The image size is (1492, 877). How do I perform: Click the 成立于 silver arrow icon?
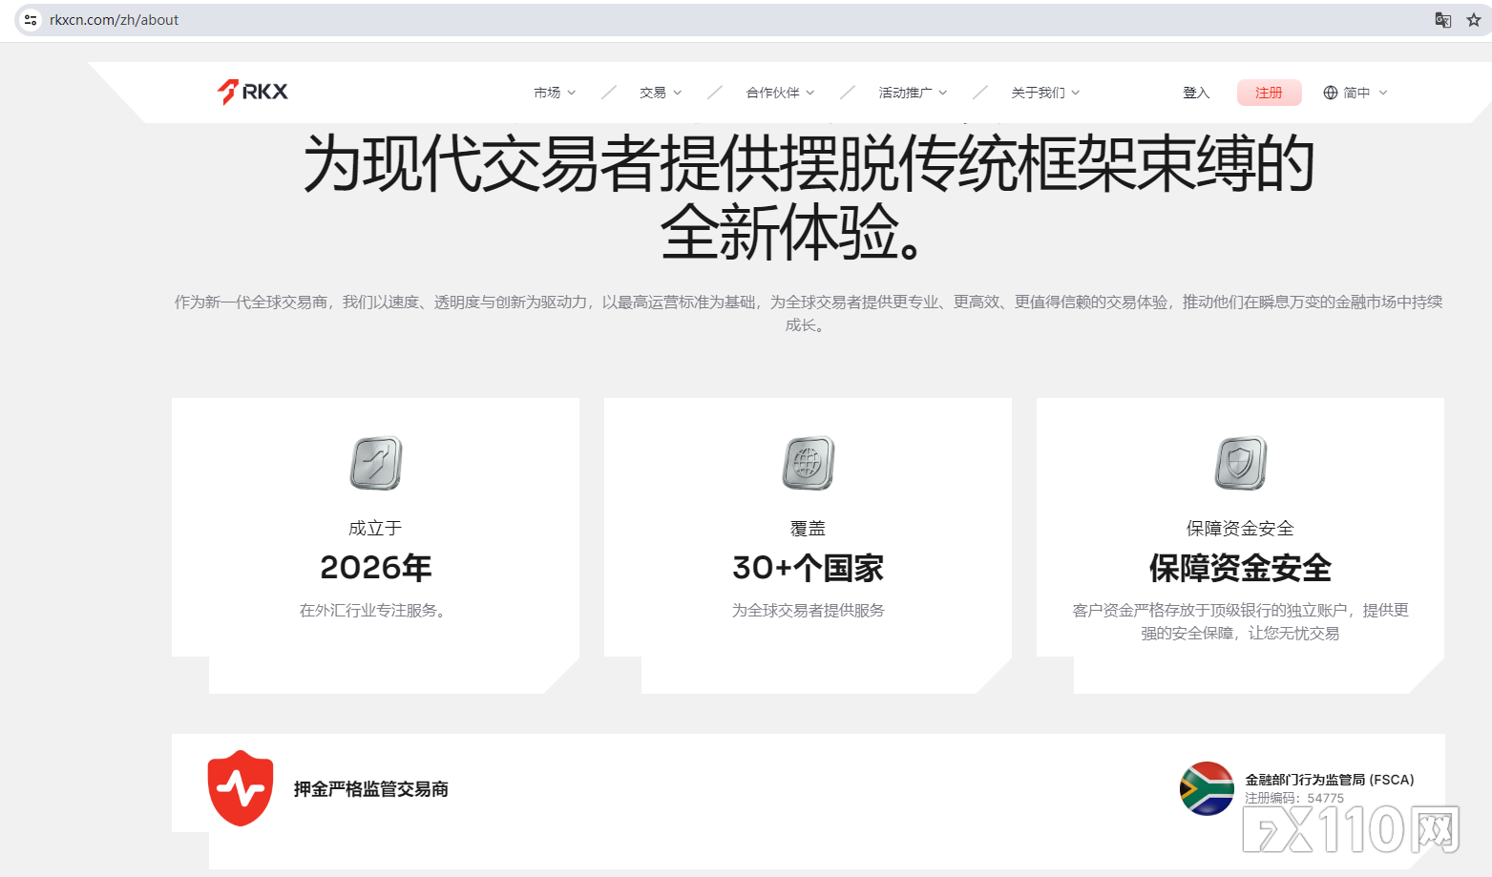[376, 463]
